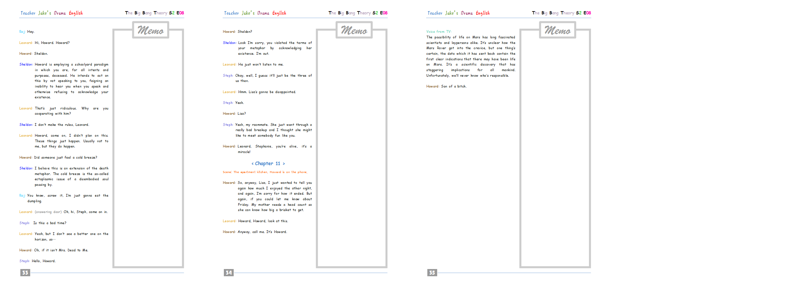Click Sheldon's line 'Look I'm sorry, you violated the terms of'
The height and width of the screenshot is (290, 812).
[x=267, y=48]
